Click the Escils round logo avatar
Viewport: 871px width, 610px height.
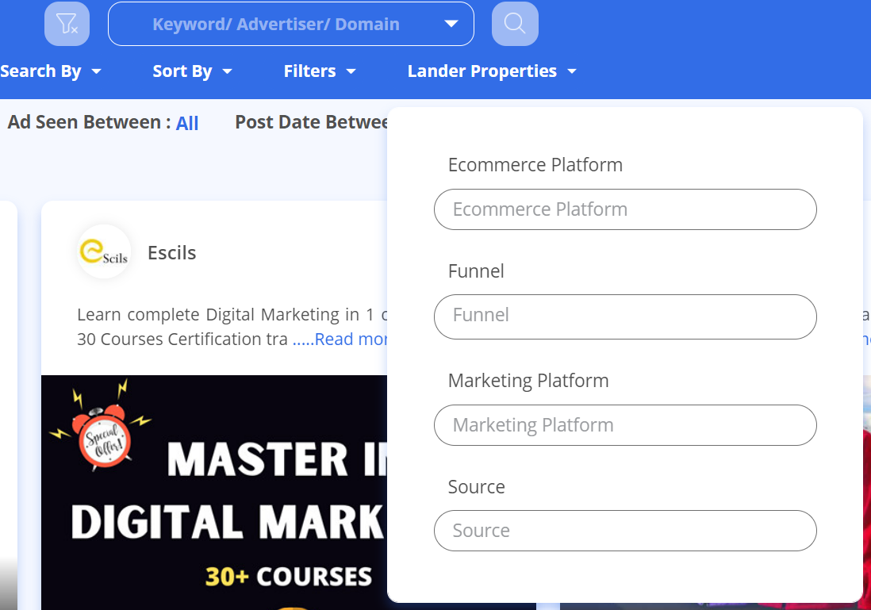click(104, 252)
